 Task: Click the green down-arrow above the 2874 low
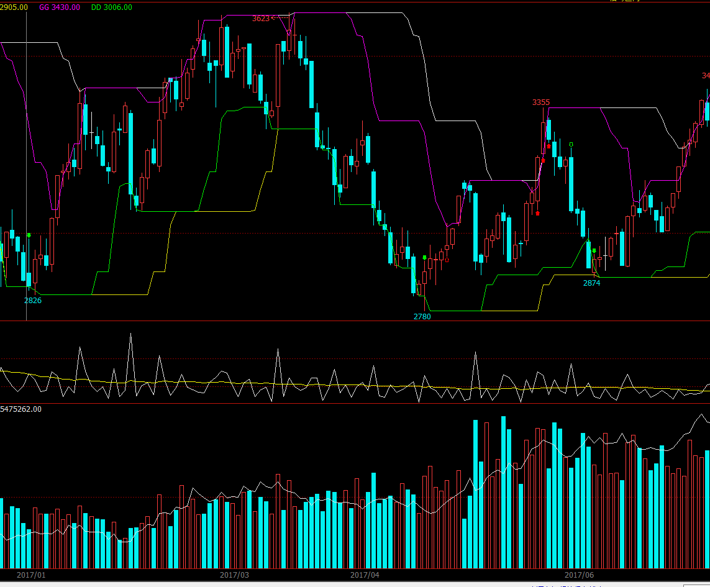pos(594,251)
